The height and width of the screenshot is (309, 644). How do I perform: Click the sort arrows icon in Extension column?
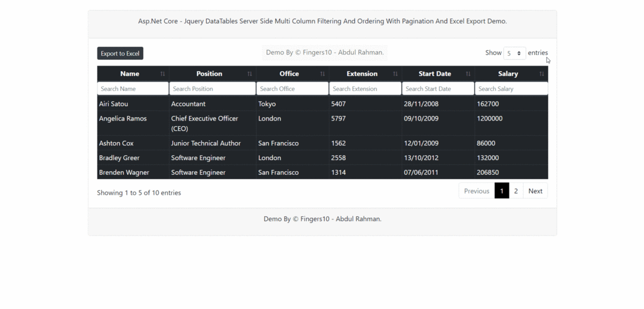(395, 74)
